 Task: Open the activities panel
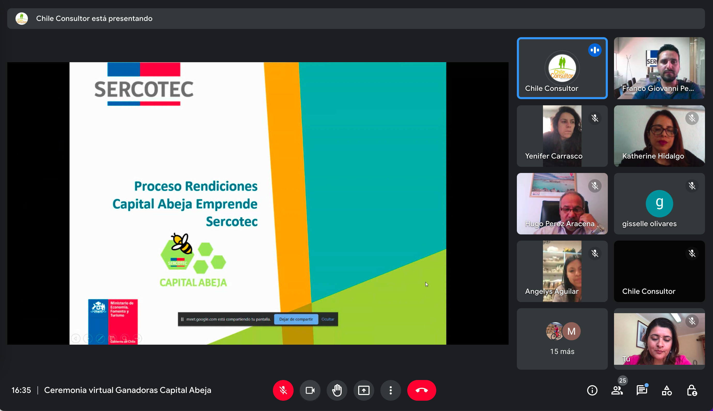point(667,390)
